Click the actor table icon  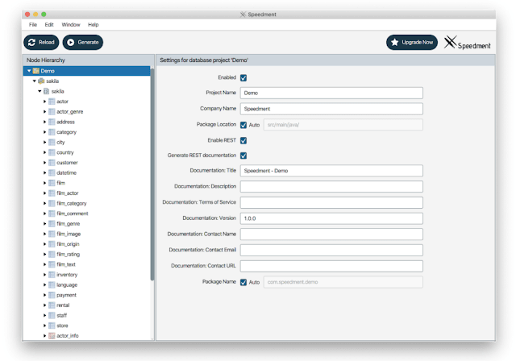[x=52, y=102]
